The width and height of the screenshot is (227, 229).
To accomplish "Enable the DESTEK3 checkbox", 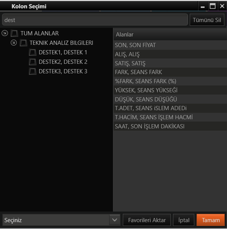I will tap(33, 71).
